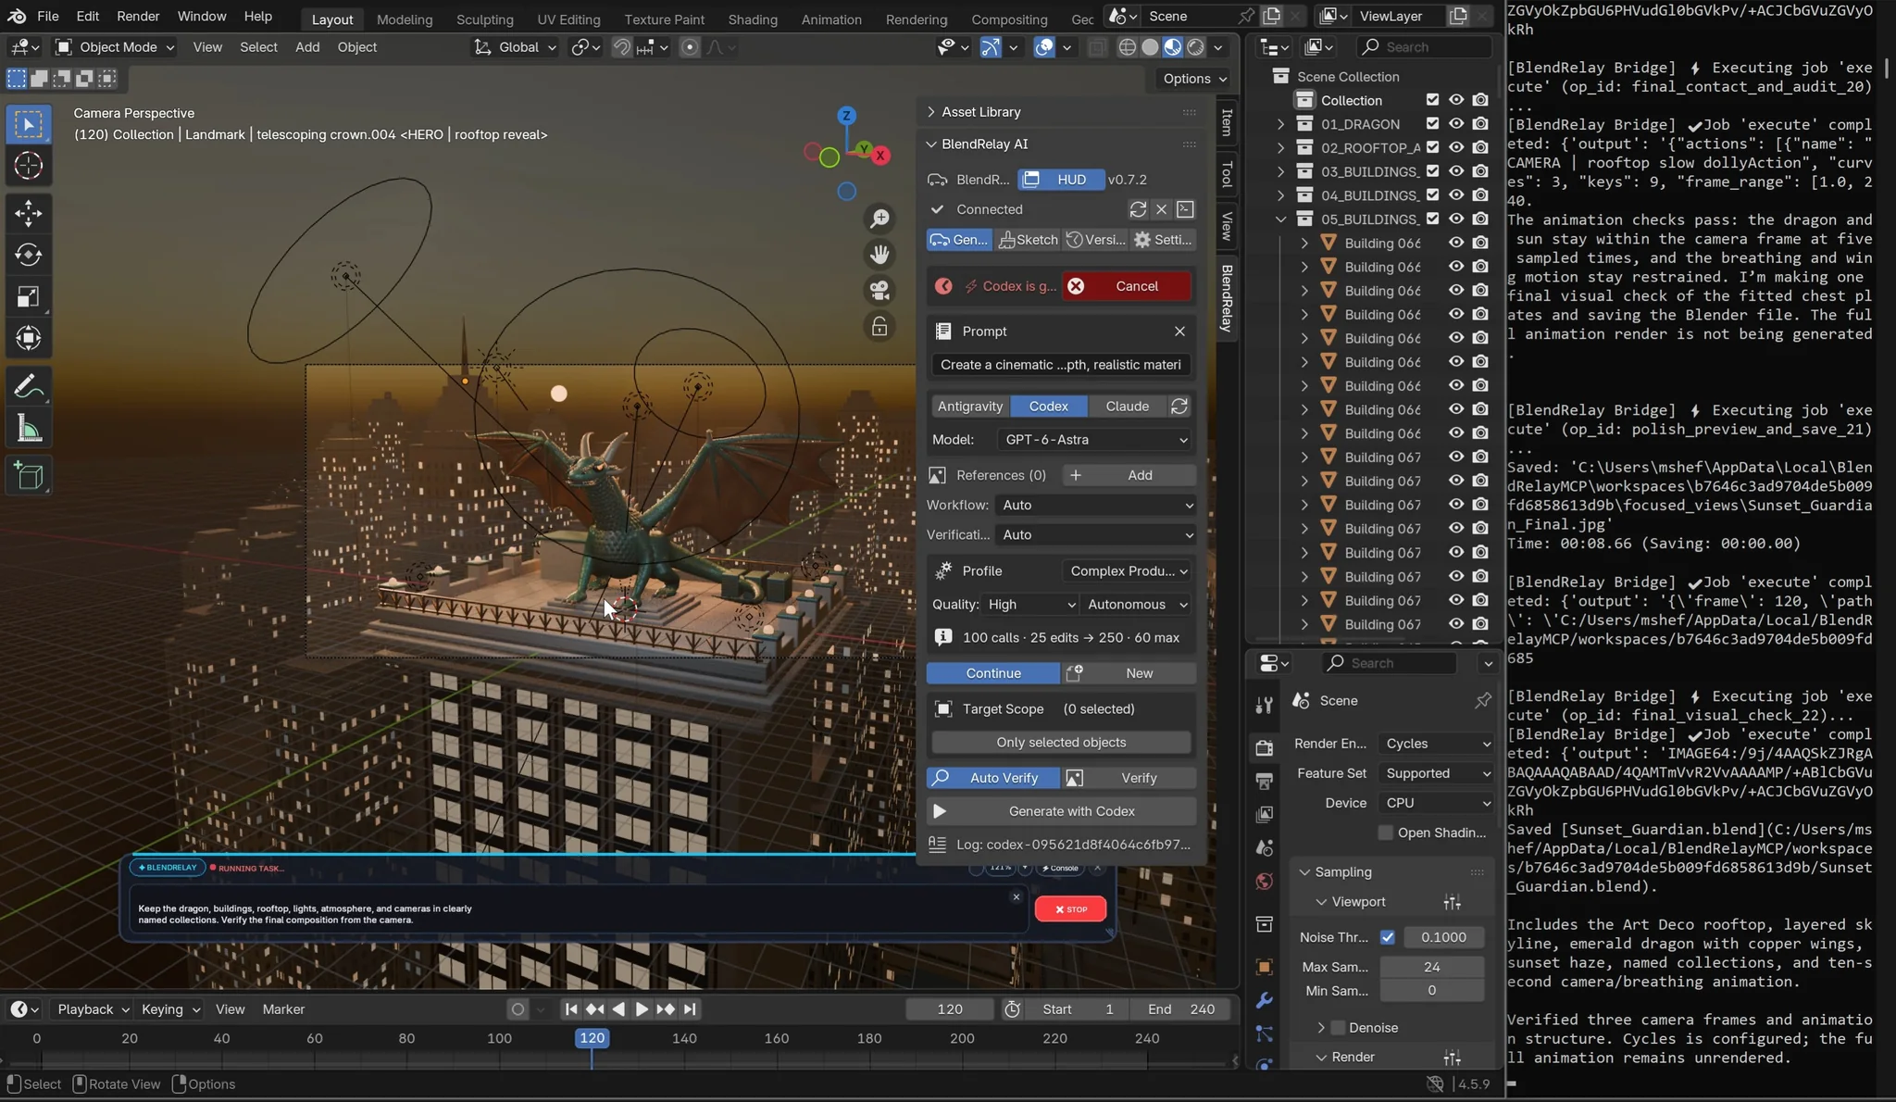
Task: Open the Tool properties wrench-screwdriver tab
Action: [1264, 705]
